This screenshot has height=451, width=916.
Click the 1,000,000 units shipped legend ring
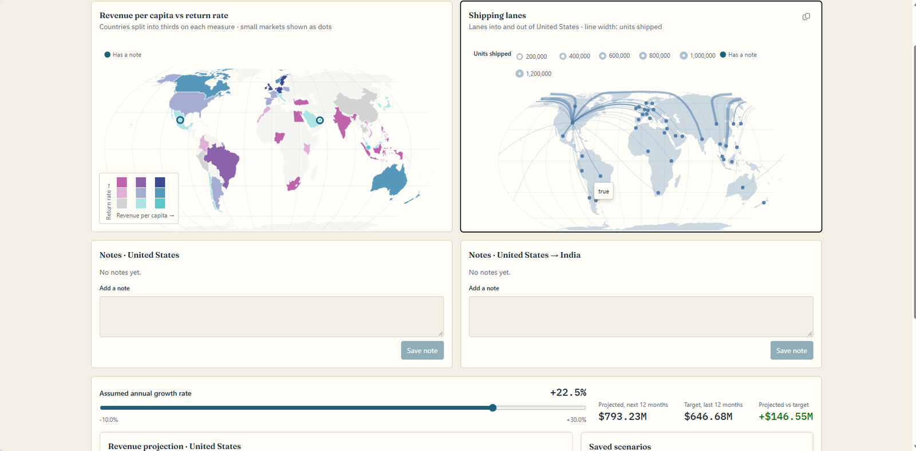point(684,55)
